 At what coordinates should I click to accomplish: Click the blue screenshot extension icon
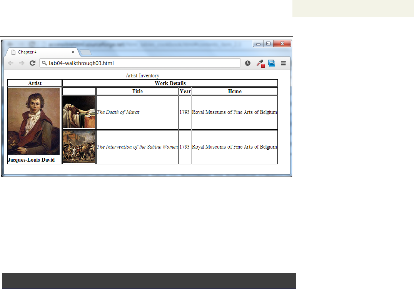click(272, 63)
